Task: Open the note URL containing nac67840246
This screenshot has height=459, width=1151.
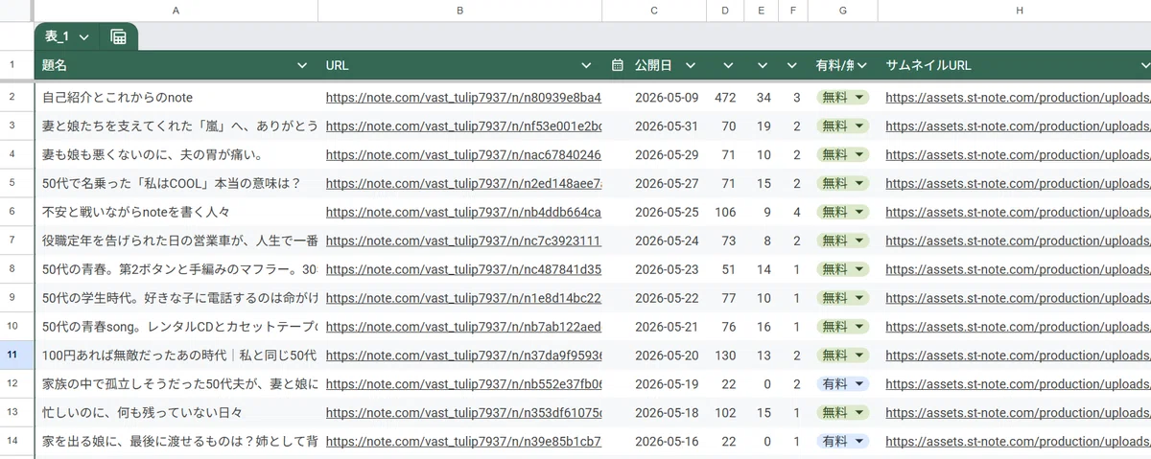Action: coord(463,155)
